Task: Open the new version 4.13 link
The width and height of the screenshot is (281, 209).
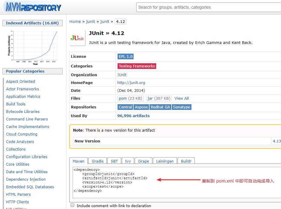Action: coord(277,141)
